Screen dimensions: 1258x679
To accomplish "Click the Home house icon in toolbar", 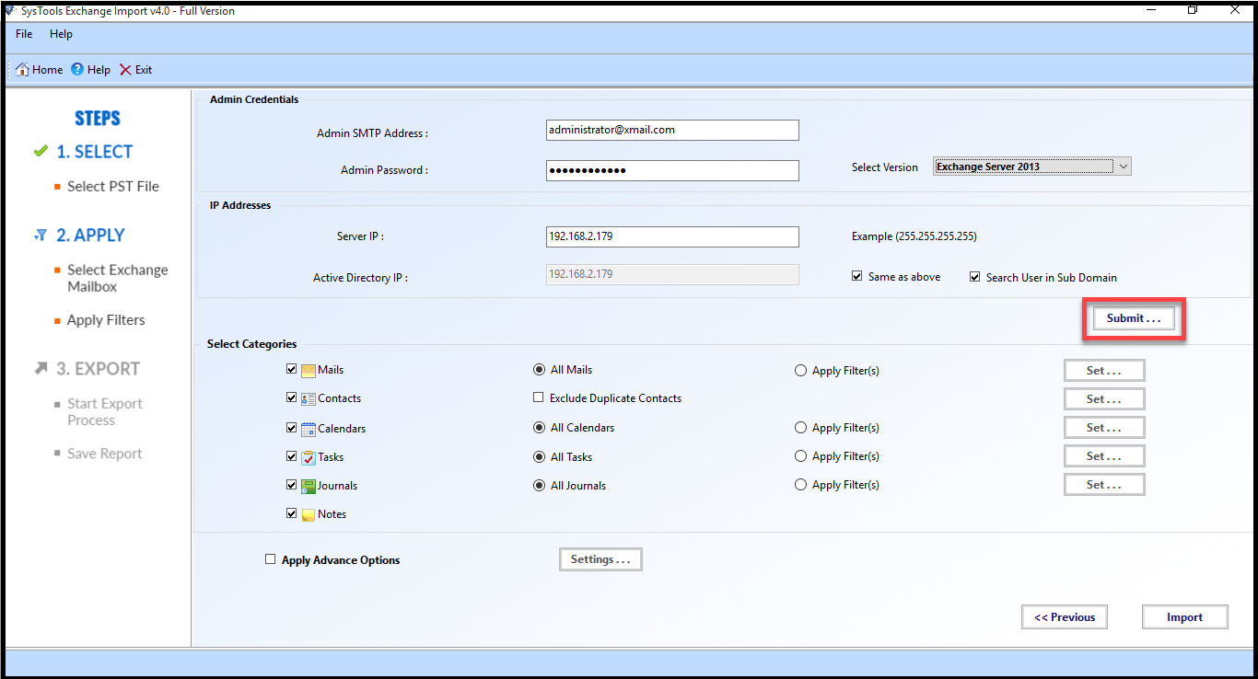I will click(x=22, y=69).
